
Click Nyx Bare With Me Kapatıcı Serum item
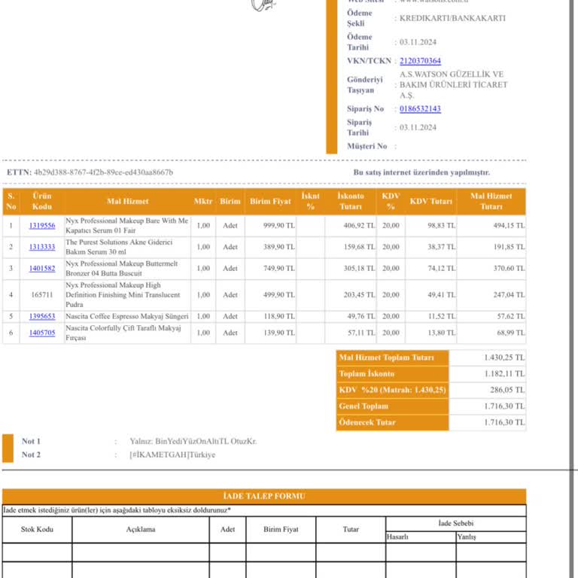click(x=126, y=226)
